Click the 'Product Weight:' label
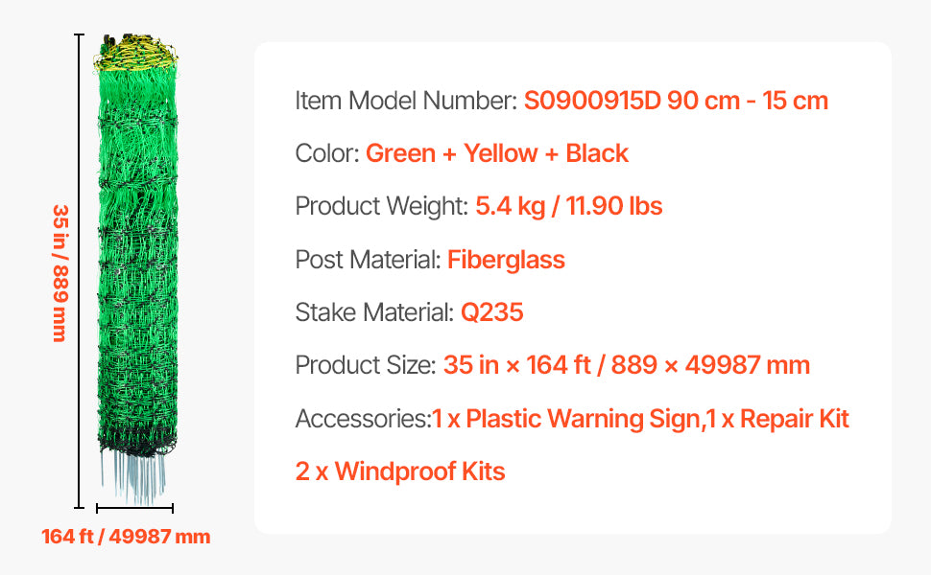931x575 pixels. (x=381, y=206)
